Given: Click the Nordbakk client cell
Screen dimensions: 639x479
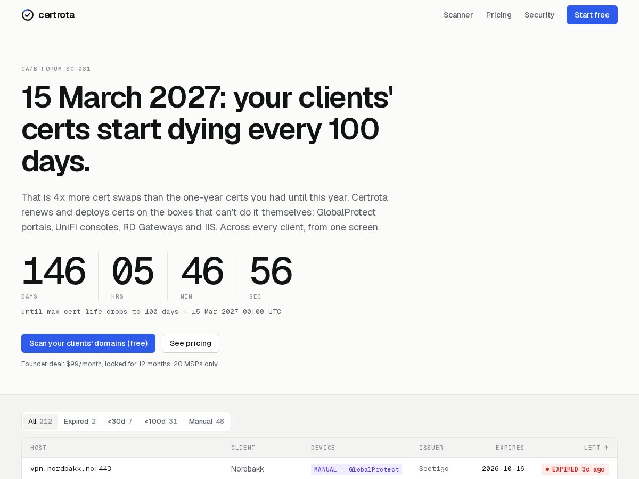Looking at the screenshot, I should coord(248,469).
